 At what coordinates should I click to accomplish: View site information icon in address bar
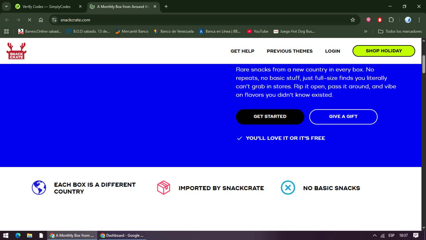click(x=55, y=20)
